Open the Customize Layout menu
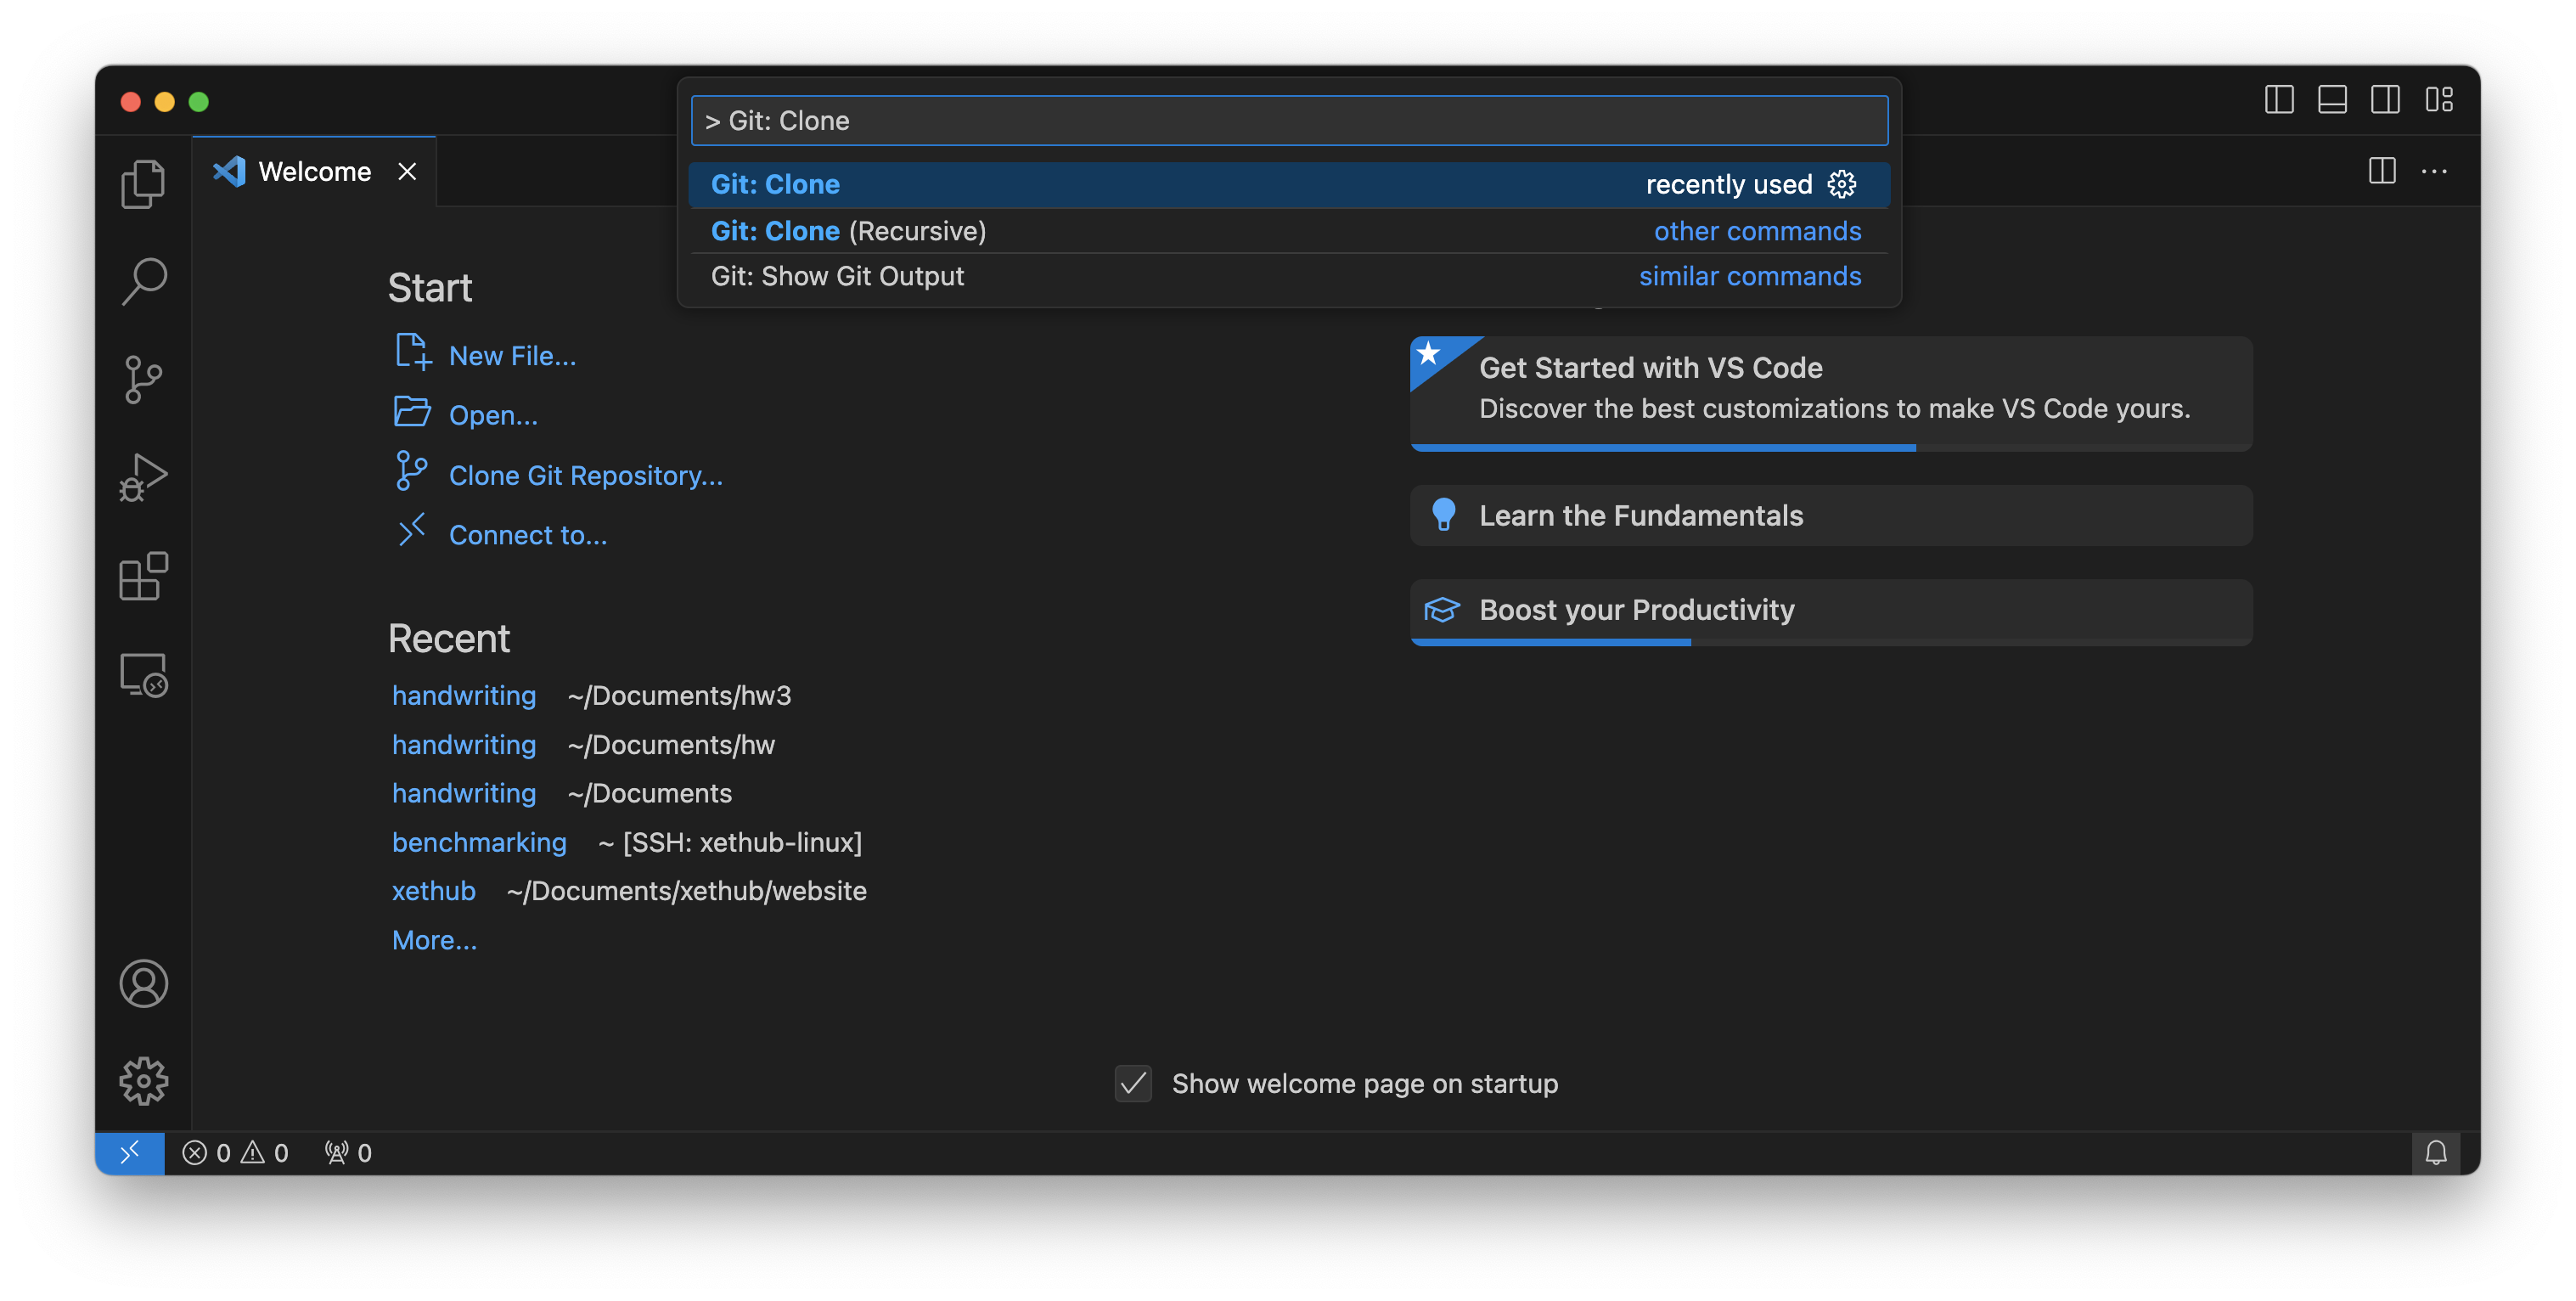Image resolution: width=2576 pixels, height=1301 pixels. point(2439,100)
